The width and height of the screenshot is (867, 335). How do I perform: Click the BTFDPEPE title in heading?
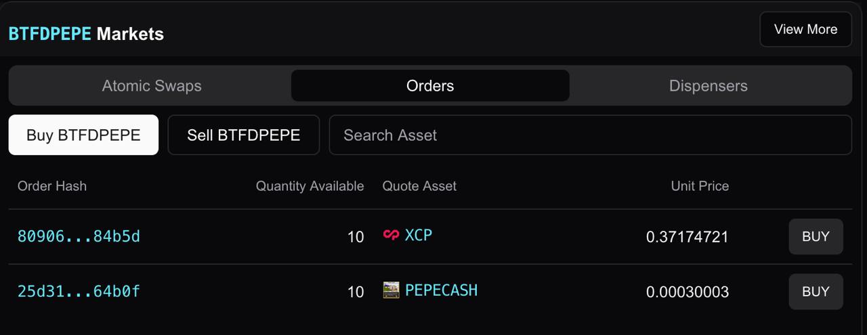(x=49, y=34)
